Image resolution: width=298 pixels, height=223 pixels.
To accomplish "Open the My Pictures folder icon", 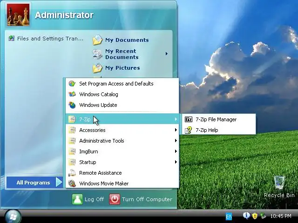I will click(x=97, y=68).
